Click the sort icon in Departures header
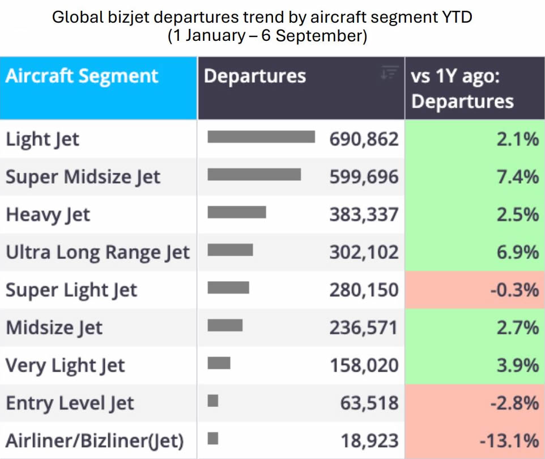This screenshot has height=459, width=545. [389, 73]
